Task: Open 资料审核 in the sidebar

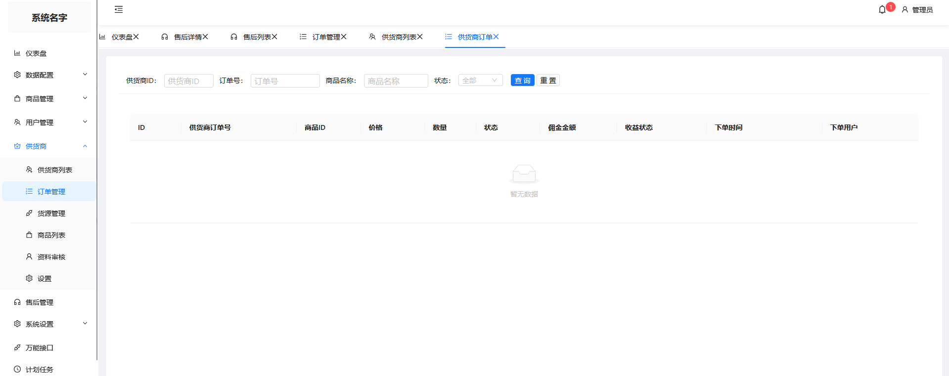Action: tap(51, 257)
